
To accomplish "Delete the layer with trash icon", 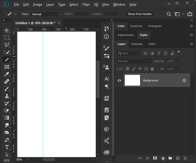I will click(x=185, y=158).
